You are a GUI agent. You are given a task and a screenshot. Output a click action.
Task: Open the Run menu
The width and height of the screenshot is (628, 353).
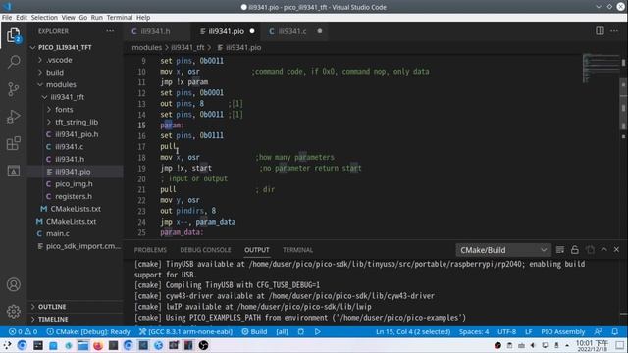click(x=96, y=18)
